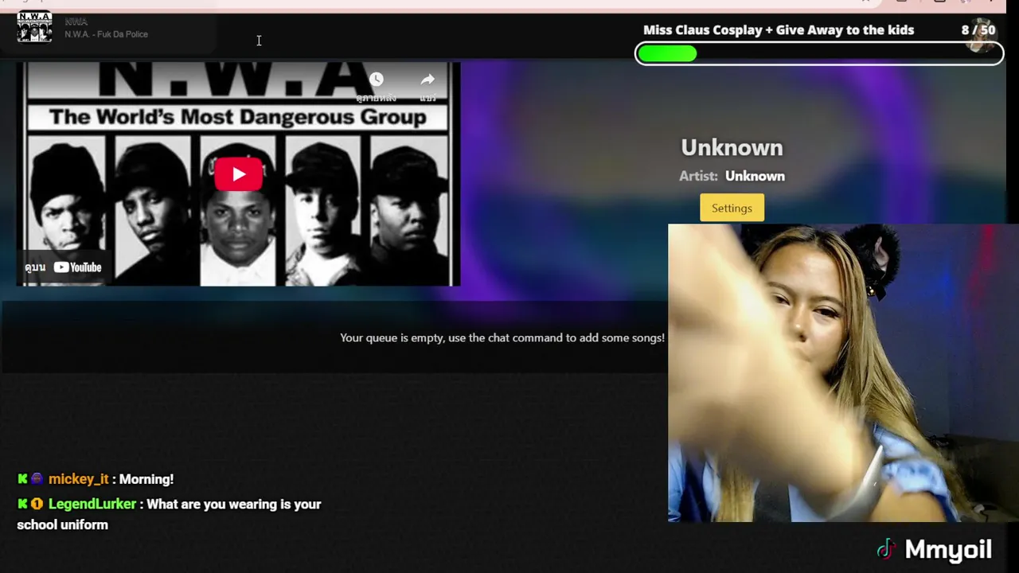
Task: Click the green Kick badge beside LegendLurker
Action: (22, 504)
